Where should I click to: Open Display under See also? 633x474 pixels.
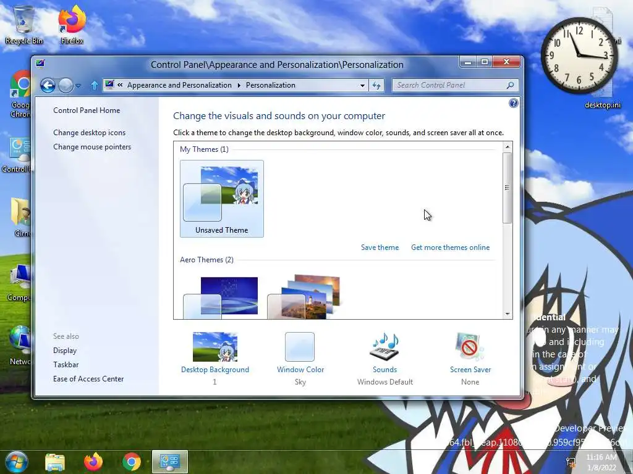(64, 351)
